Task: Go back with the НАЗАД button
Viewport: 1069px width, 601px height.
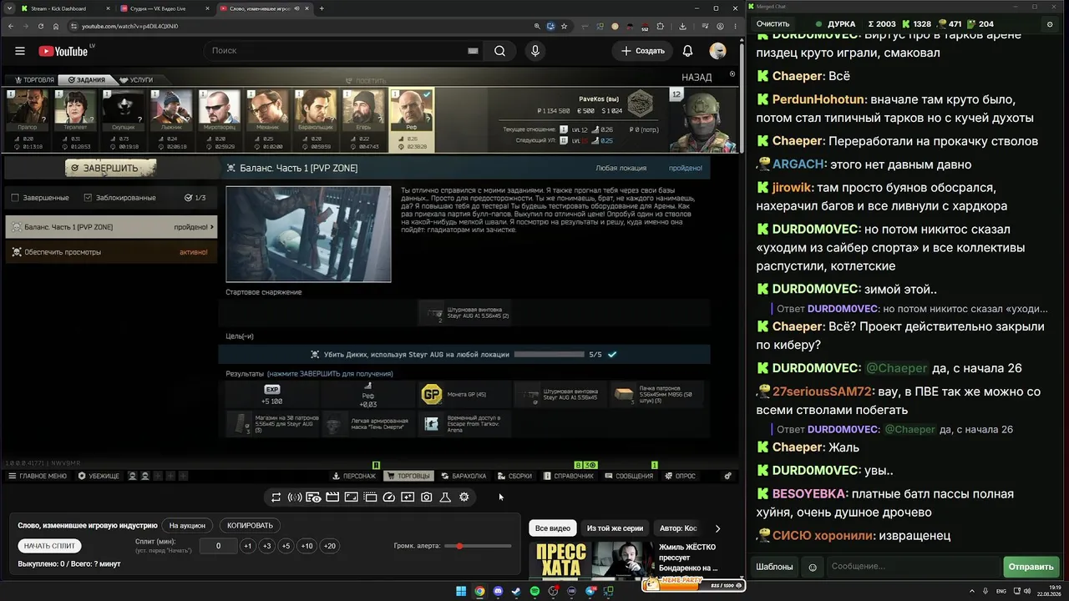Action: 697,78
